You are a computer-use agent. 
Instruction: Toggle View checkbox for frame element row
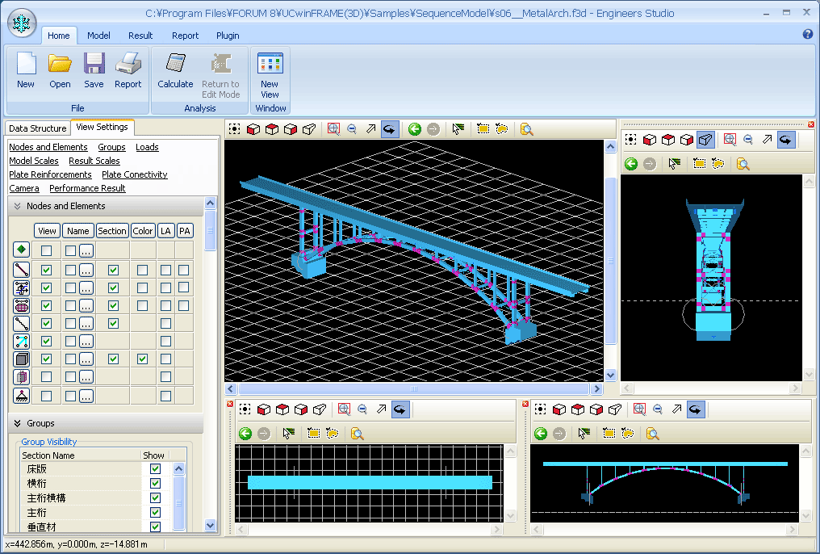(47, 270)
